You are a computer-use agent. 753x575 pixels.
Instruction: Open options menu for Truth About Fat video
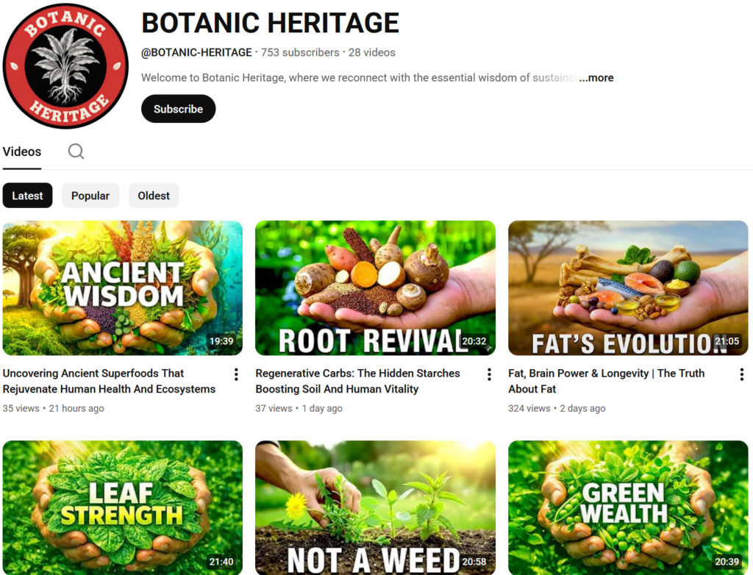[x=741, y=375]
